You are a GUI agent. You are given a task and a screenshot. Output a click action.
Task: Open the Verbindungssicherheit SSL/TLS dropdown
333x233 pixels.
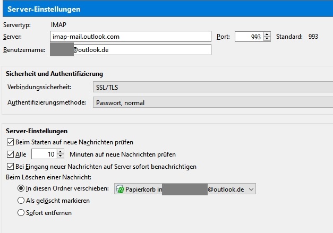(x=212, y=87)
